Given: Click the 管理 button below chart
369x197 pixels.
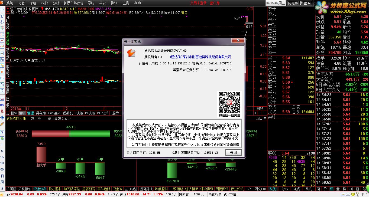Looking at the screenshot, I should coord(30,113).
